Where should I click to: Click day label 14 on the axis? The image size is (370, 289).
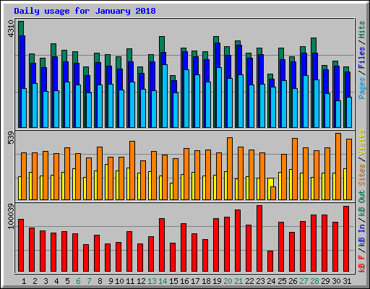[163, 281]
